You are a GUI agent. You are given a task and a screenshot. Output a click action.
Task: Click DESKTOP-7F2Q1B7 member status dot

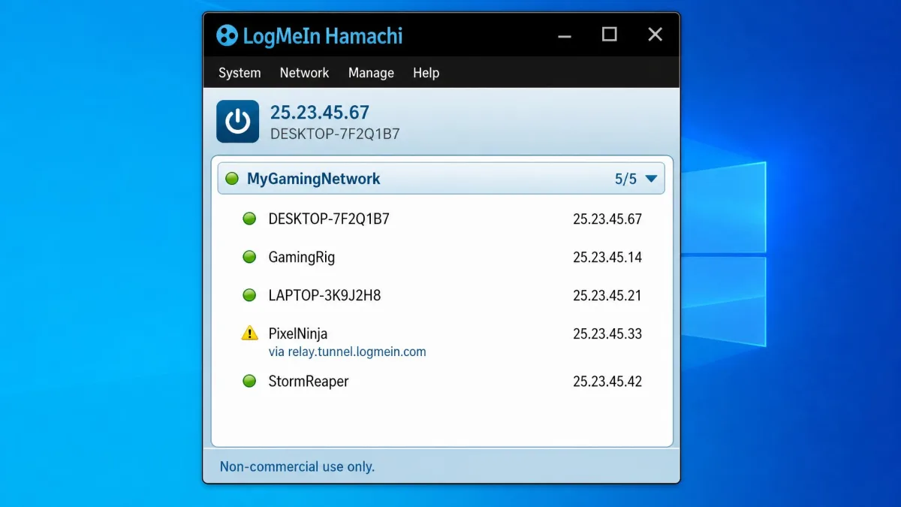(x=249, y=219)
